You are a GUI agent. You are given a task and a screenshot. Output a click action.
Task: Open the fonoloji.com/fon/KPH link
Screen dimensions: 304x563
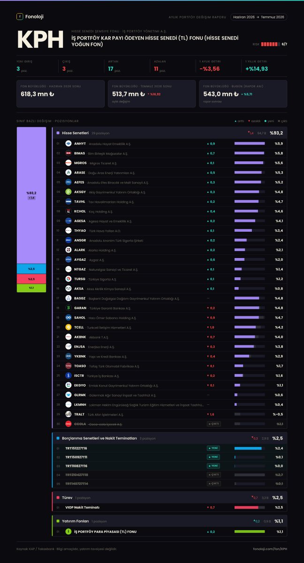point(270,548)
